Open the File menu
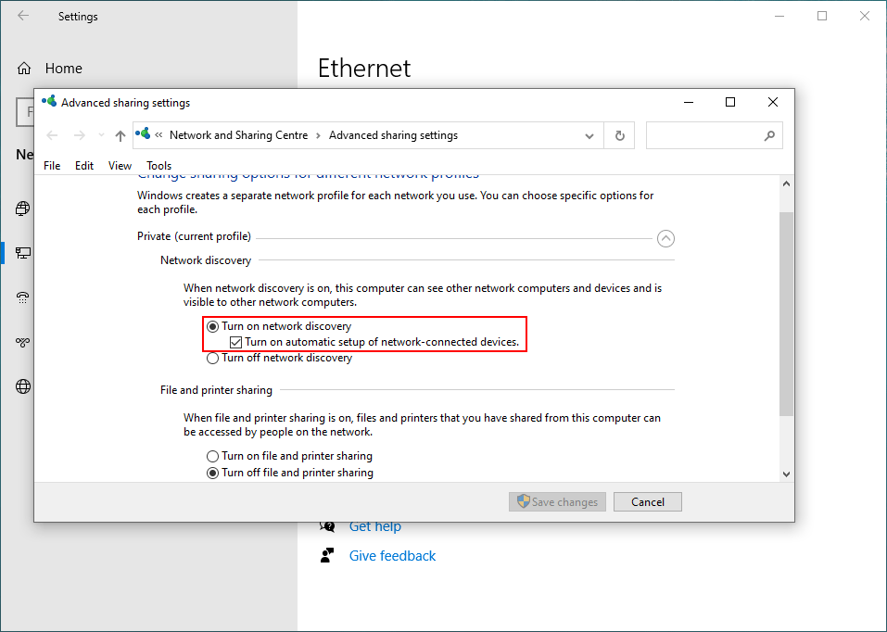The height and width of the screenshot is (632, 887). (52, 165)
